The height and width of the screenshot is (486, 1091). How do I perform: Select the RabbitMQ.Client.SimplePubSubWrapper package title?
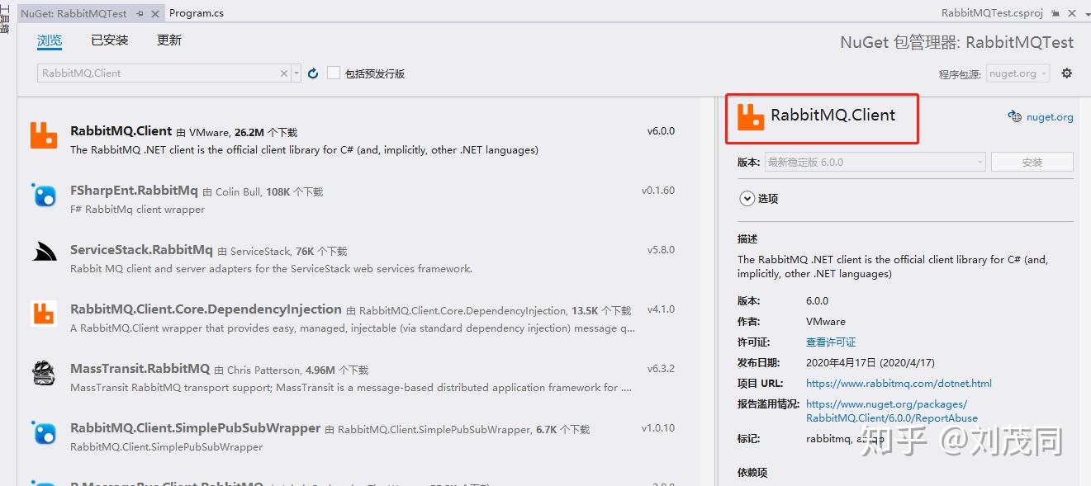[195, 428]
